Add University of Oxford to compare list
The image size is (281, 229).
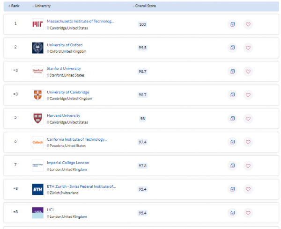(233, 48)
